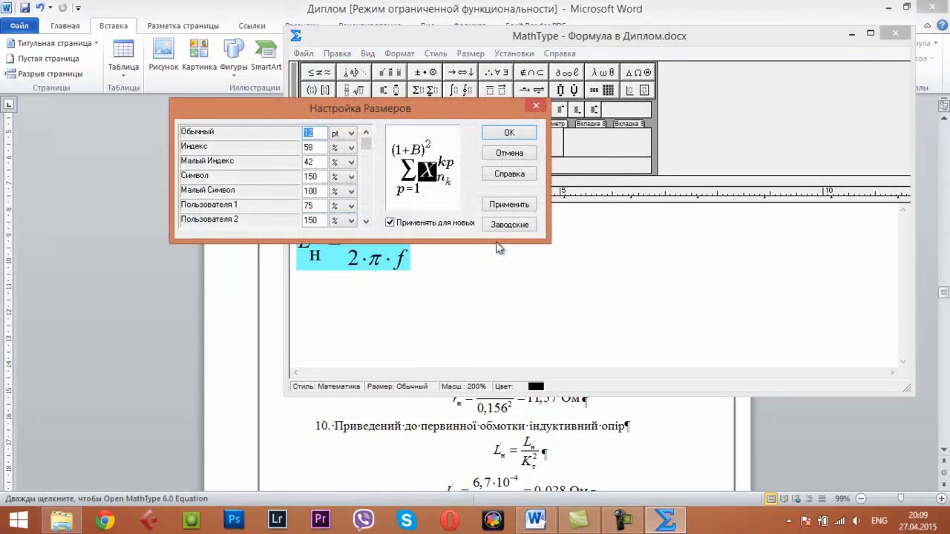This screenshot has height=534, width=950.
Task: Open Skype from the taskbar
Action: [x=407, y=519]
